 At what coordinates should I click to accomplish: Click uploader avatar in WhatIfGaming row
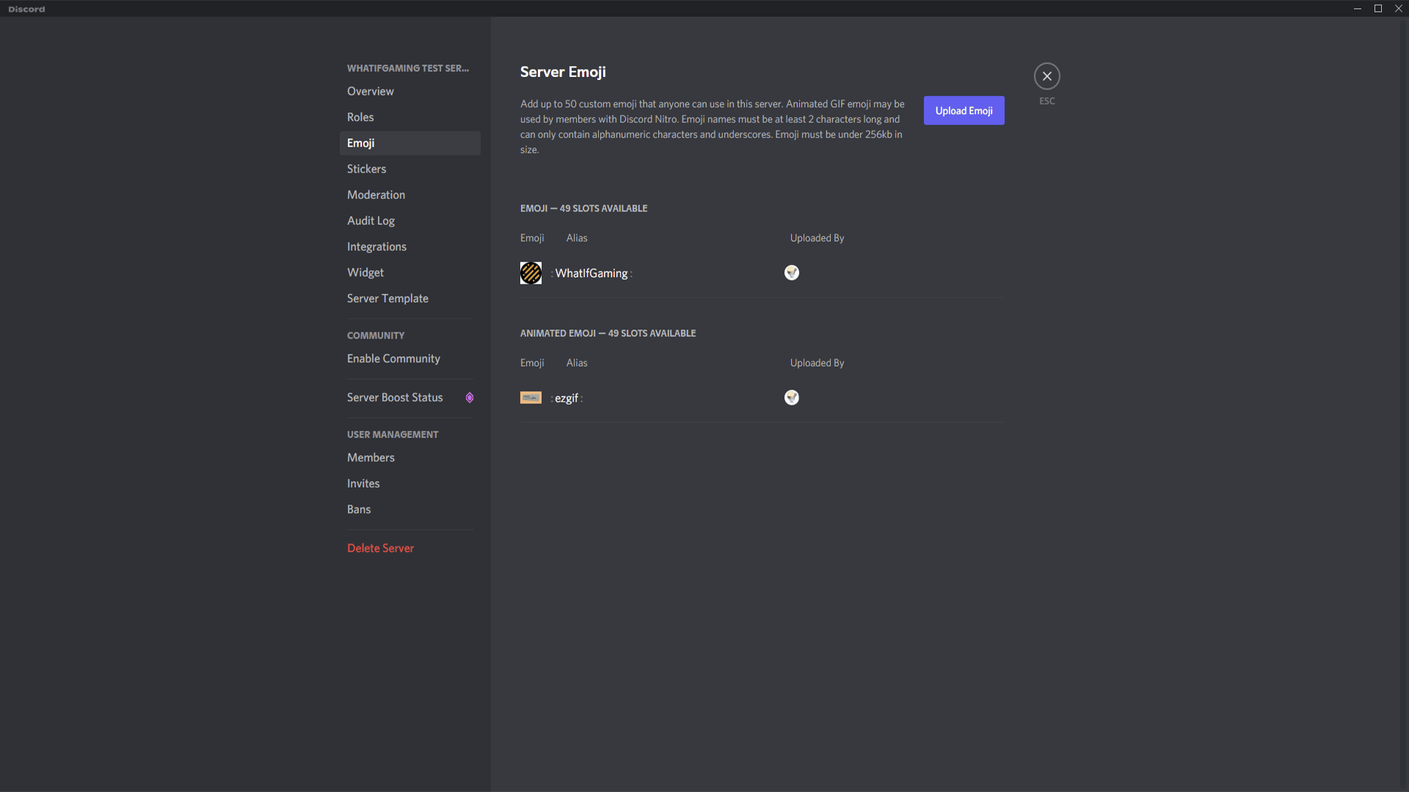pyautogui.click(x=791, y=273)
